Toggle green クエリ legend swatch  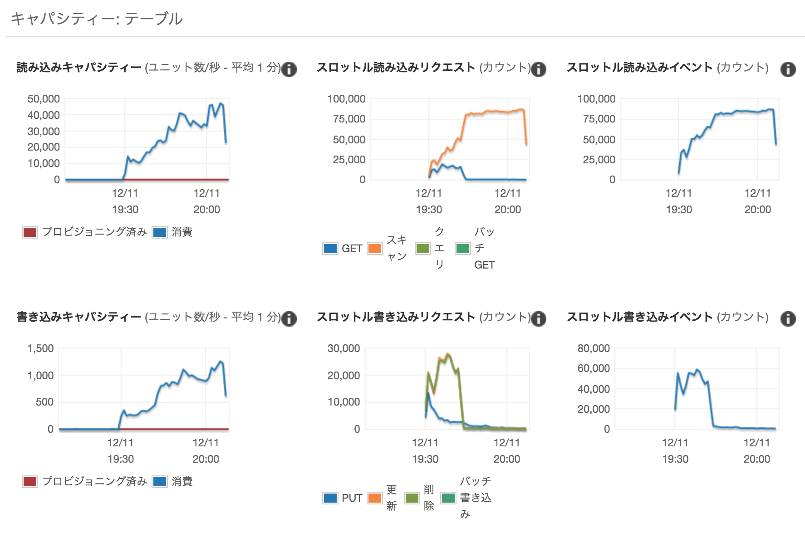(423, 249)
